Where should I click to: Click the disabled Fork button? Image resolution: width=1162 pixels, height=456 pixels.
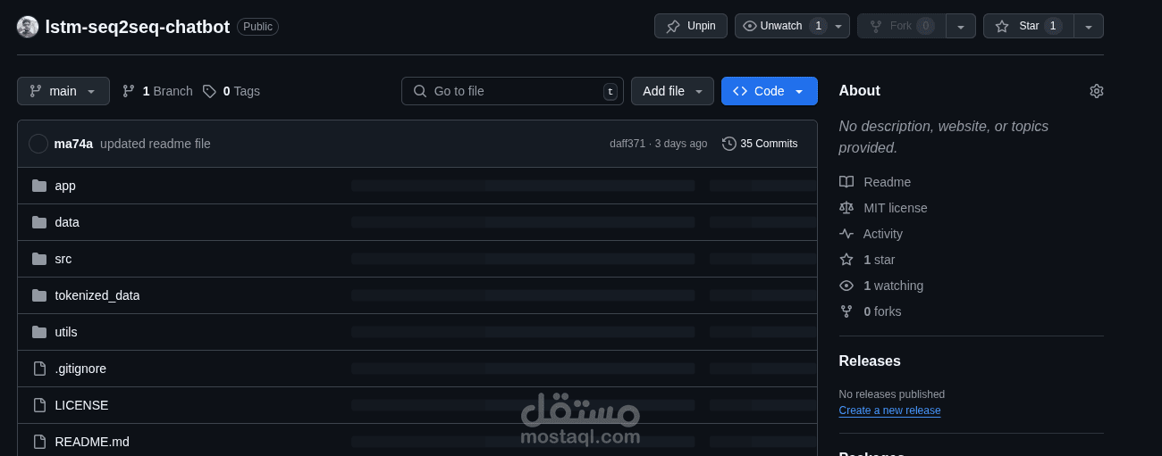point(901,26)
